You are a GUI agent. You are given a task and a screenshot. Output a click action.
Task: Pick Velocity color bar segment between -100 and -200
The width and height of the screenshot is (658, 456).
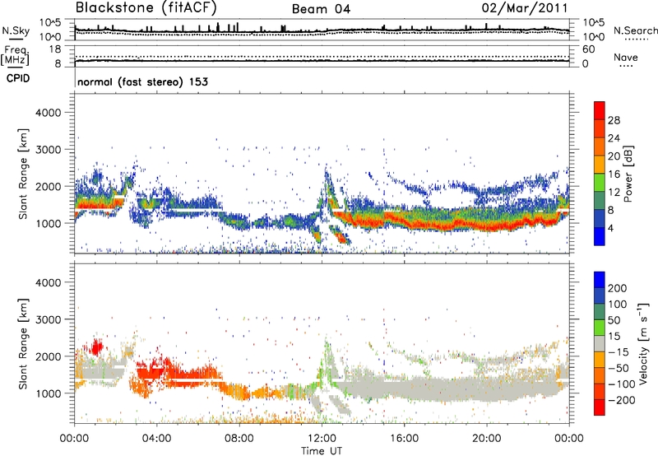click(x=600, y=391)
